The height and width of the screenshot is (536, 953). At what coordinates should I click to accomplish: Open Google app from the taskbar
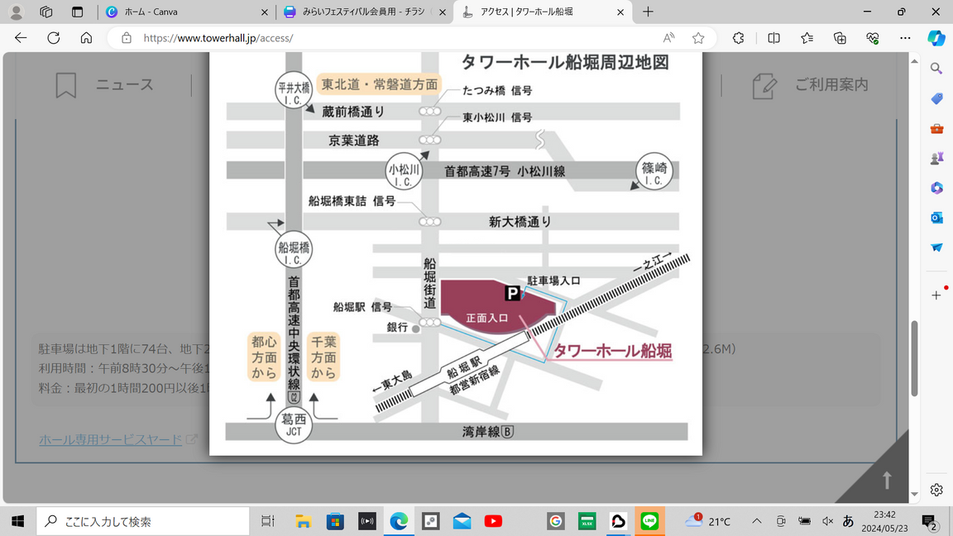coord(556,521)
